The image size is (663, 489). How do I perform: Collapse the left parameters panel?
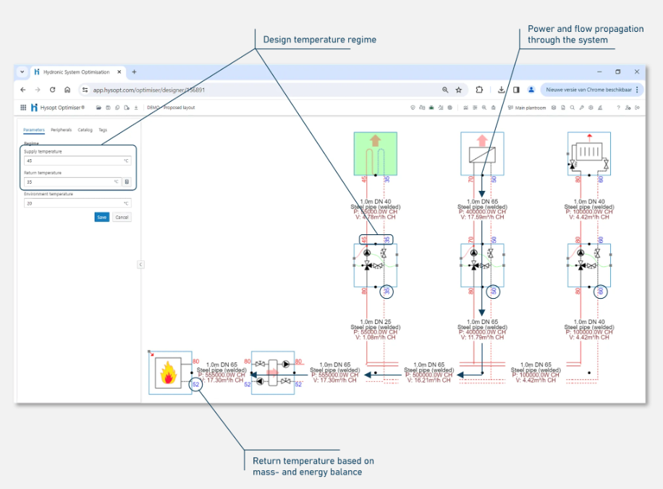pyautogui.click(x=141, y=265)
